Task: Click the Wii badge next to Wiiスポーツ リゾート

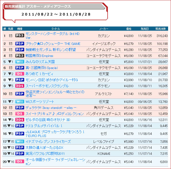Action: pyautogui.click(x=20, y=102)
